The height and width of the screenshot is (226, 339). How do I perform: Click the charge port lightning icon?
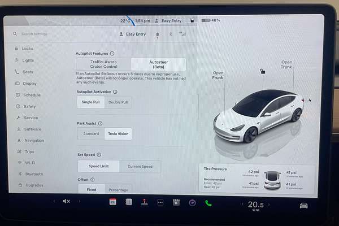(x=310, y=100)
